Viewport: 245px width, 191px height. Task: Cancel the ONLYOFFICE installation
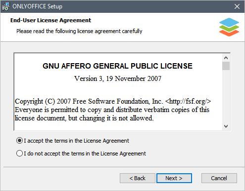(x=219, y=178)
